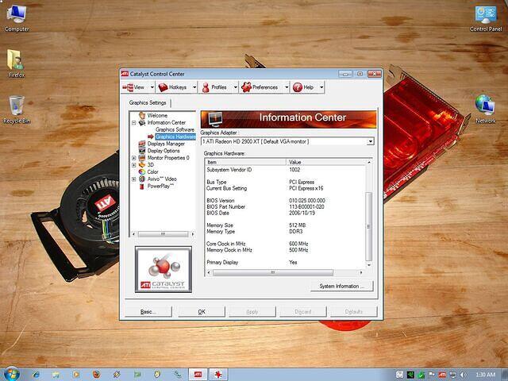The image size is (508, 381).
Task: Expand the Avivo Video tree node
Action: click(134, 179)
